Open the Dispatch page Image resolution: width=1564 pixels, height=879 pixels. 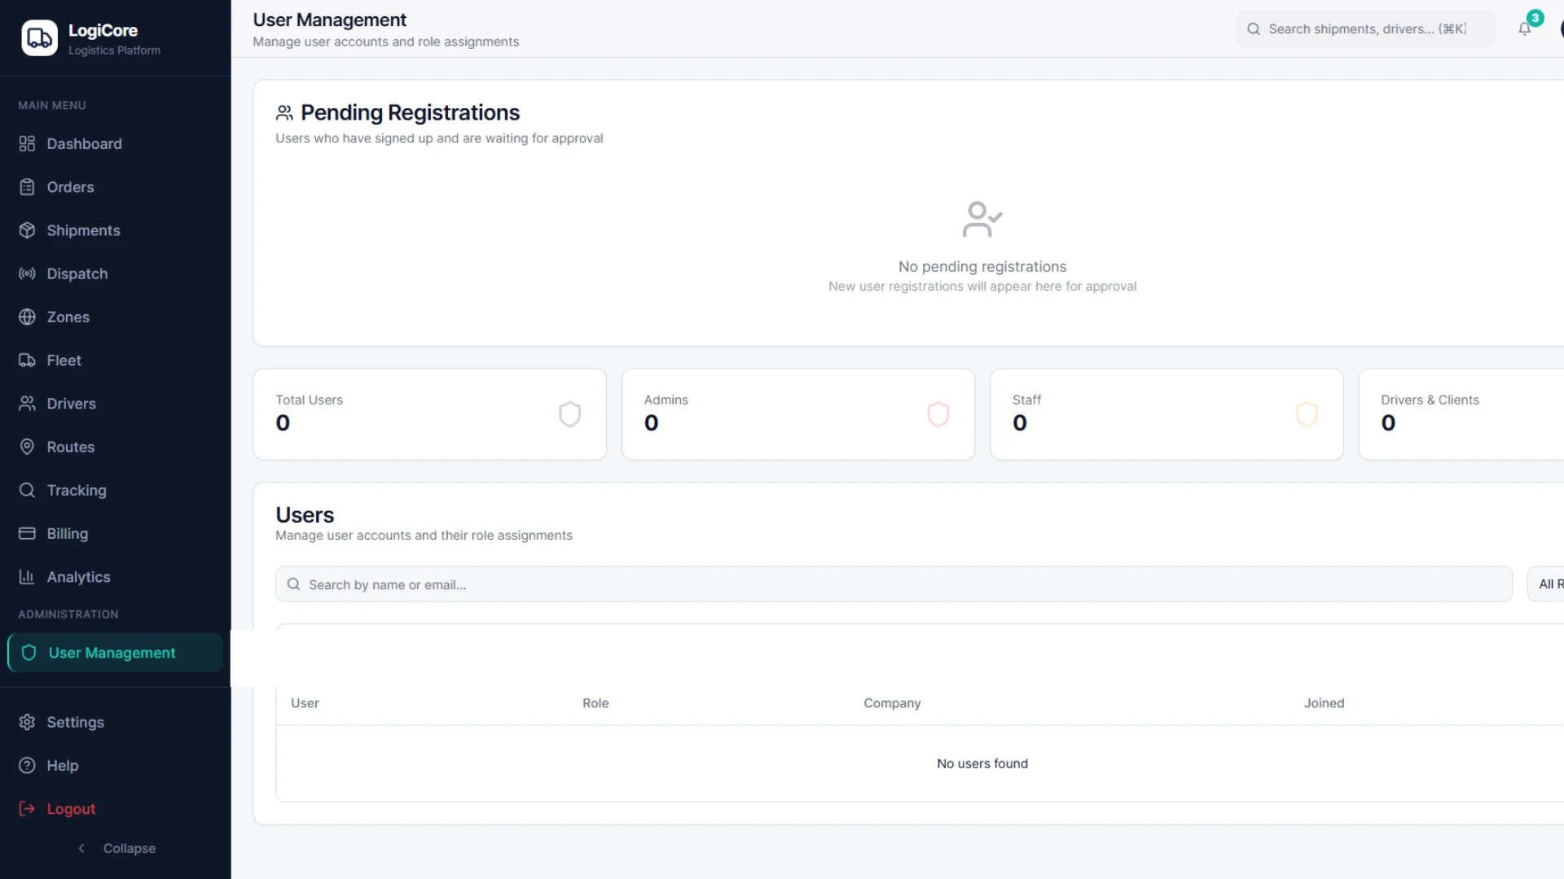(116, 273)
